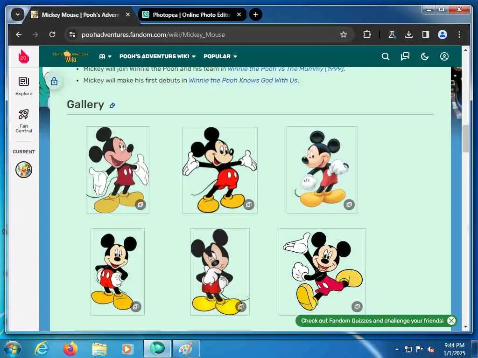This screenshot has width=478, height=358.
Task: Toggle the browser side panel icon
Action: click(x=426, y=34)
